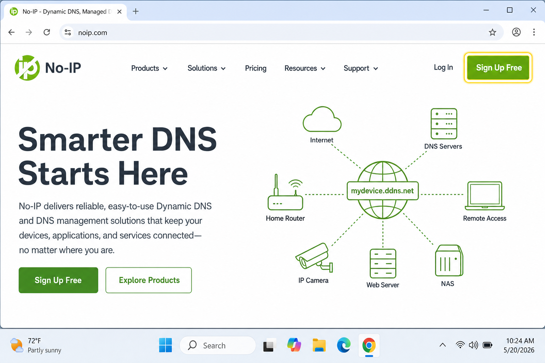
Task: Click Sign Up Free below the hero text
Action: tap(58, 280)
